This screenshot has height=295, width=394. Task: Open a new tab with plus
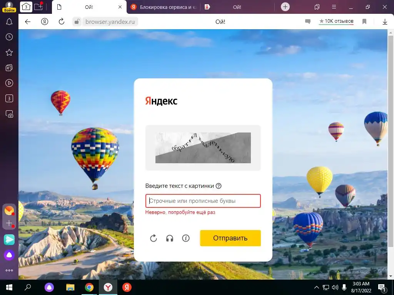pos(285,7)
